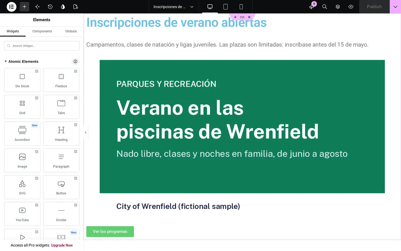Select the Divider widget
This screenshot has height=251, width=401.
(61, 214)
